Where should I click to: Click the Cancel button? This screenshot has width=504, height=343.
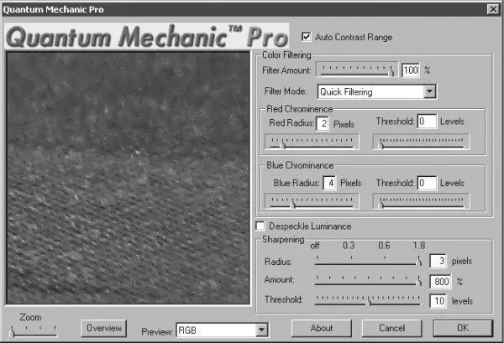pyautogui.click(x=391, y=328)
